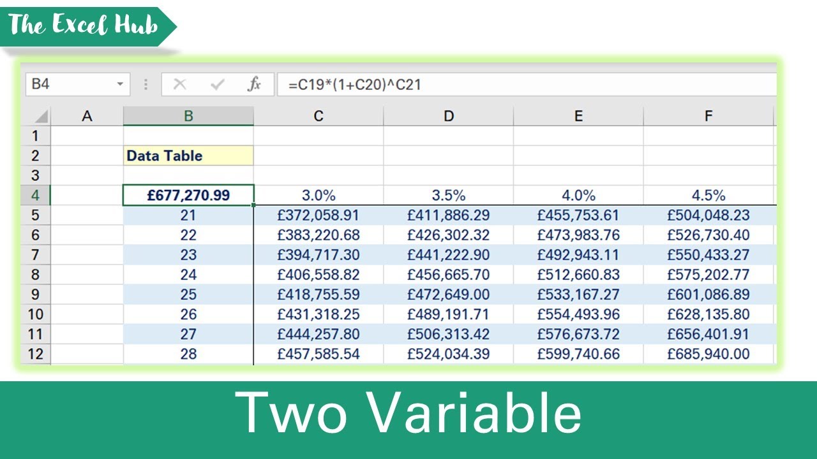Select cell showing £677,270.99
817x459 pixels.
click(x=188, y=195)
